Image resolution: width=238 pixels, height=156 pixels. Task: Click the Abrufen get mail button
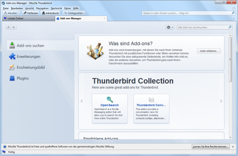point(10,13)
